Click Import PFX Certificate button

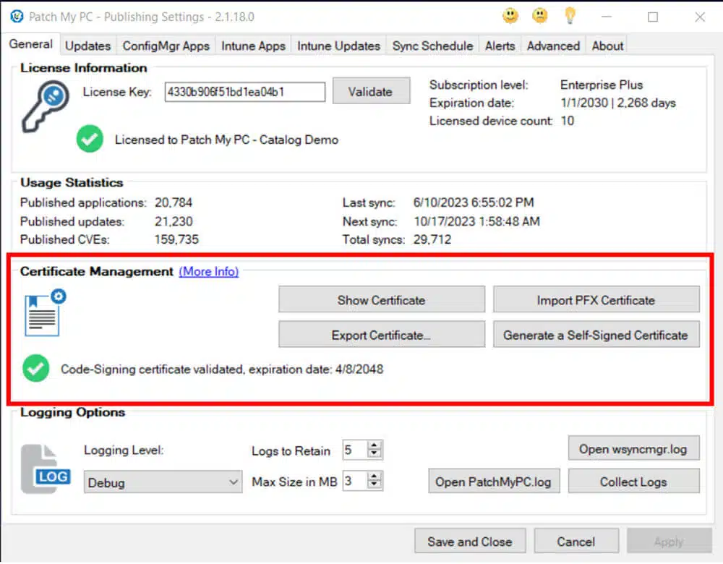[x=596, y=300]
